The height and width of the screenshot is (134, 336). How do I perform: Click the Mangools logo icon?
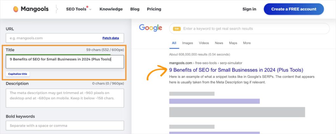pos(16,9)
